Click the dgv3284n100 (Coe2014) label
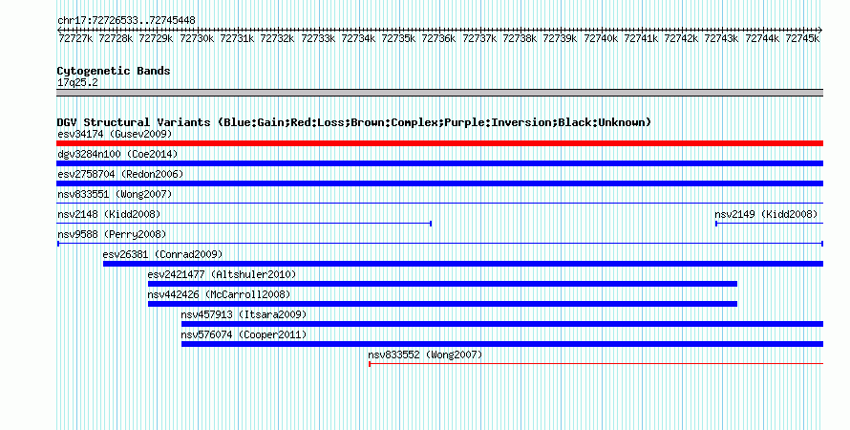The width and height of the screenshot is (850, 430). coord(117,154)
